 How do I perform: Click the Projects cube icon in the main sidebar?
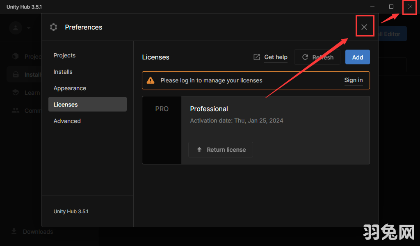tap(16, 56)
